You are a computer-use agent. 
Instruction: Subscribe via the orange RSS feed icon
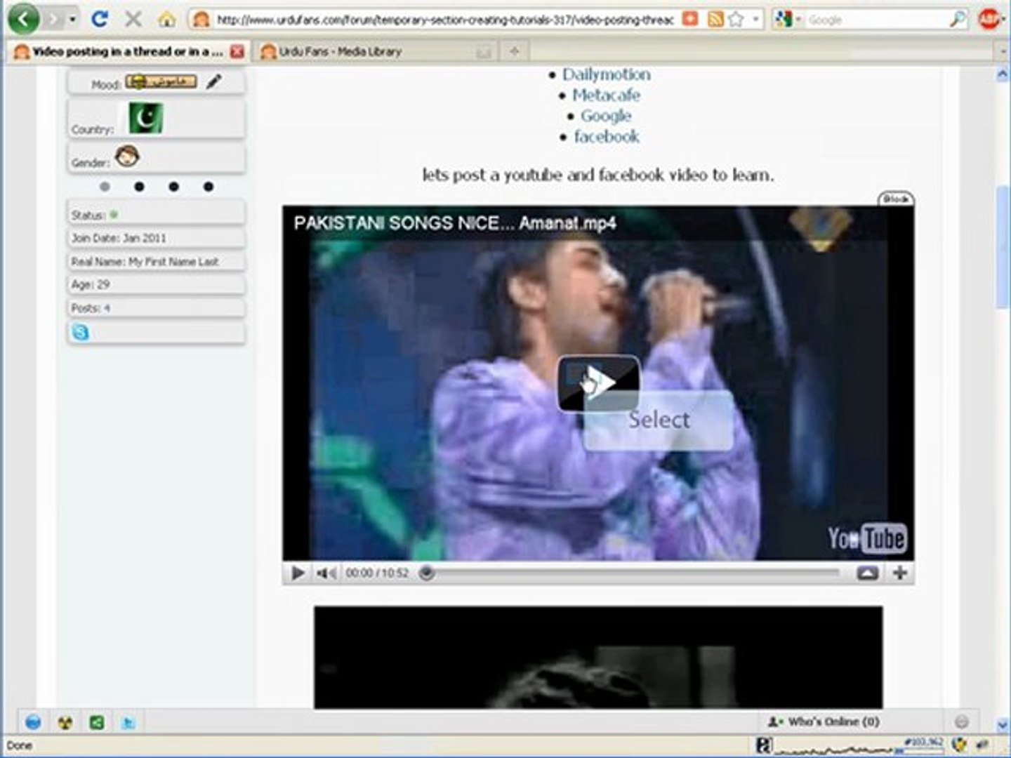click(715, 20)
